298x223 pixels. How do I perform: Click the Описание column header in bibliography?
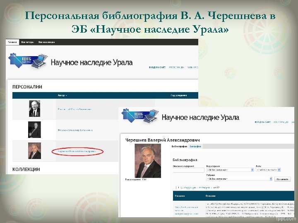211,196
